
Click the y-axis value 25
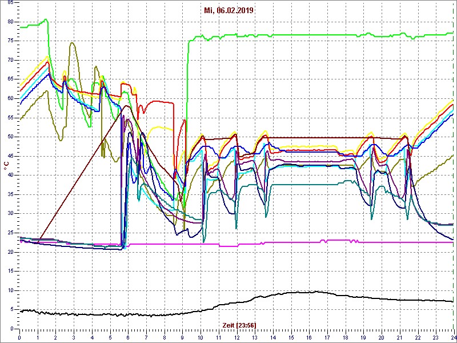click(x=10, y=233)
